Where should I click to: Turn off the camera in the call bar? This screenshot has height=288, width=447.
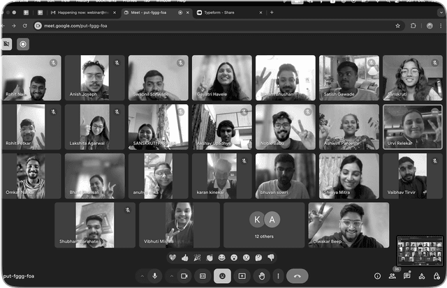[184, 276]
